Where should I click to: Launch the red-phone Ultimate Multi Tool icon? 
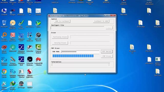pyautogui.click(x=13, y=35)
